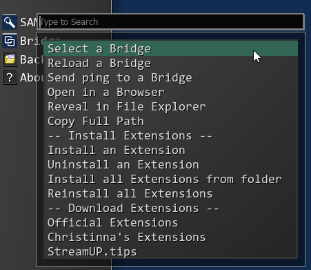Open Christinna's Extensions
Image resolution: width=311 pixels, height=270 pixels.
click(170, 237)
